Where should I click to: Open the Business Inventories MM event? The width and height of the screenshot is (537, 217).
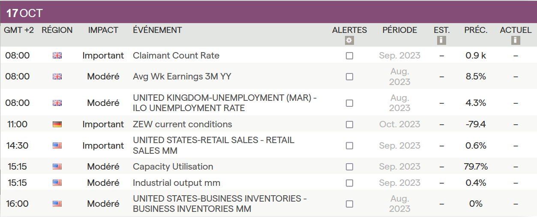(219, 204)
